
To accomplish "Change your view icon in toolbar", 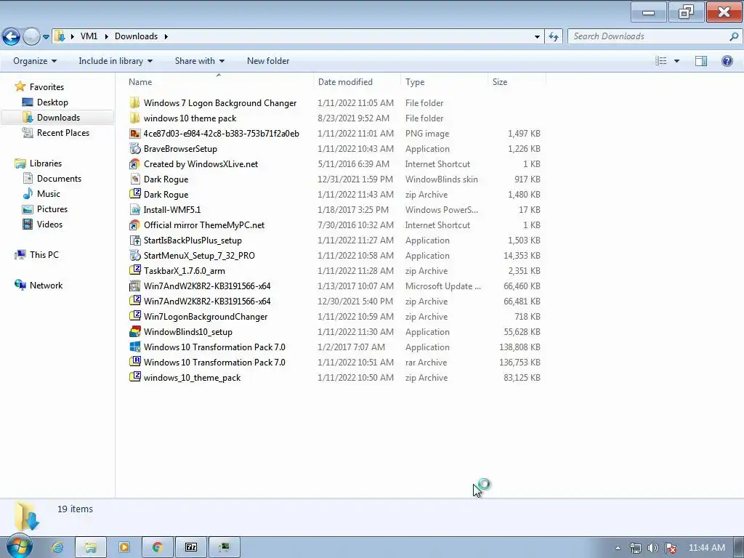I will [661, 61].
